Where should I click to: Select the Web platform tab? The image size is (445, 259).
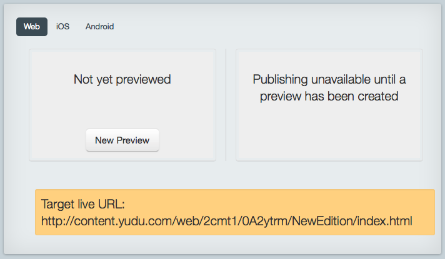pos(32,27)
